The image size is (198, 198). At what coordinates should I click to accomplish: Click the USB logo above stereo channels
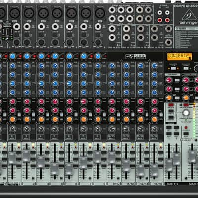pos(135,57)
